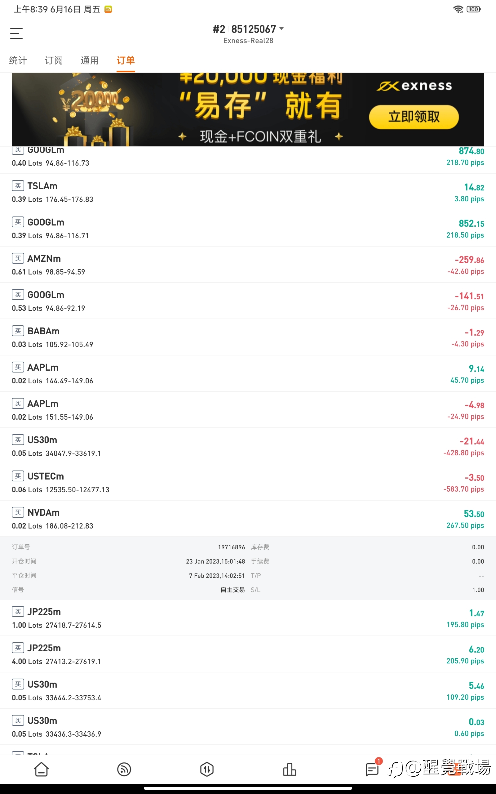
Task: Open the Exness promotional banner image
Action: 248,109
